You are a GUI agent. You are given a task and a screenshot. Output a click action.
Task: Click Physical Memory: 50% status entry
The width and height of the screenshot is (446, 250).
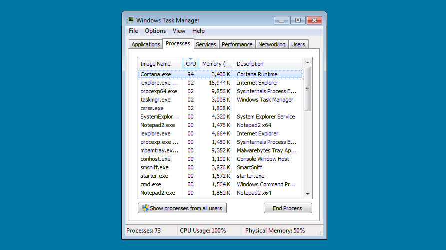coord(275,231)
